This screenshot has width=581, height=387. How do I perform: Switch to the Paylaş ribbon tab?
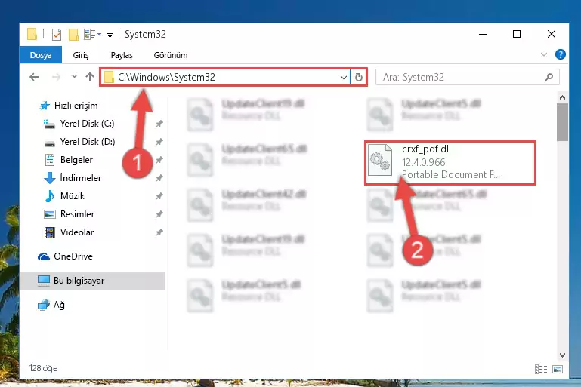pos(122,55)
